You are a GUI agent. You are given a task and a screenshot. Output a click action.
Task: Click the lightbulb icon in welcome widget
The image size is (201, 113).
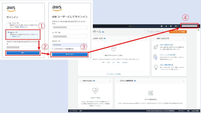pos(156,67)
